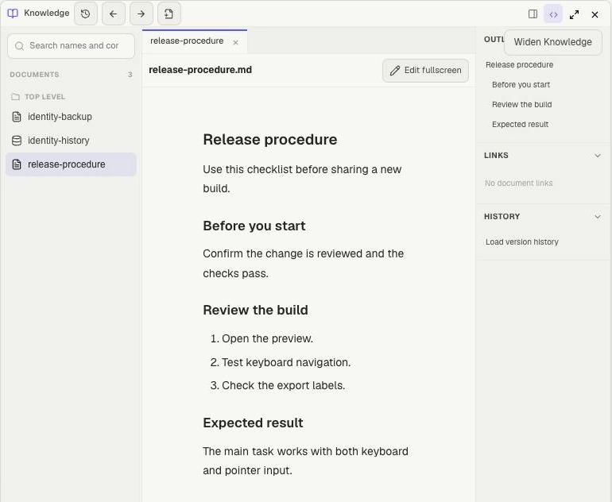Click the Widen Knowledge width button
Screen dimensions: 612x502
coord(553,14)
